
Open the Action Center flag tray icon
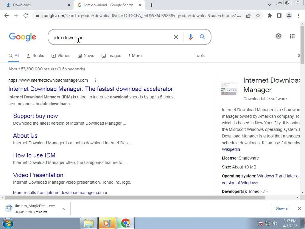[x=261, y=223]
